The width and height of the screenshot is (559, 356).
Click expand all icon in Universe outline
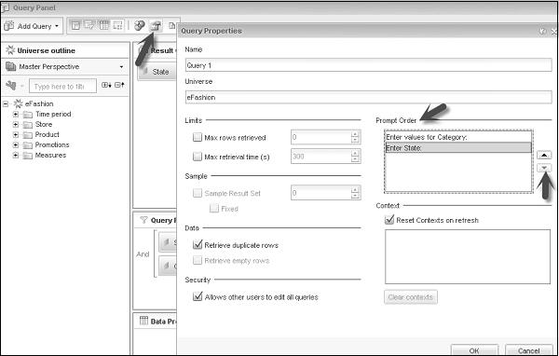[106, 85]
